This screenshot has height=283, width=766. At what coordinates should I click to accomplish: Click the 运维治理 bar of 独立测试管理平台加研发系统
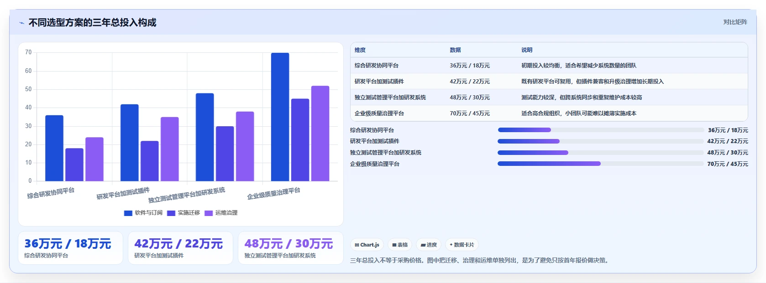pos(245,146)
